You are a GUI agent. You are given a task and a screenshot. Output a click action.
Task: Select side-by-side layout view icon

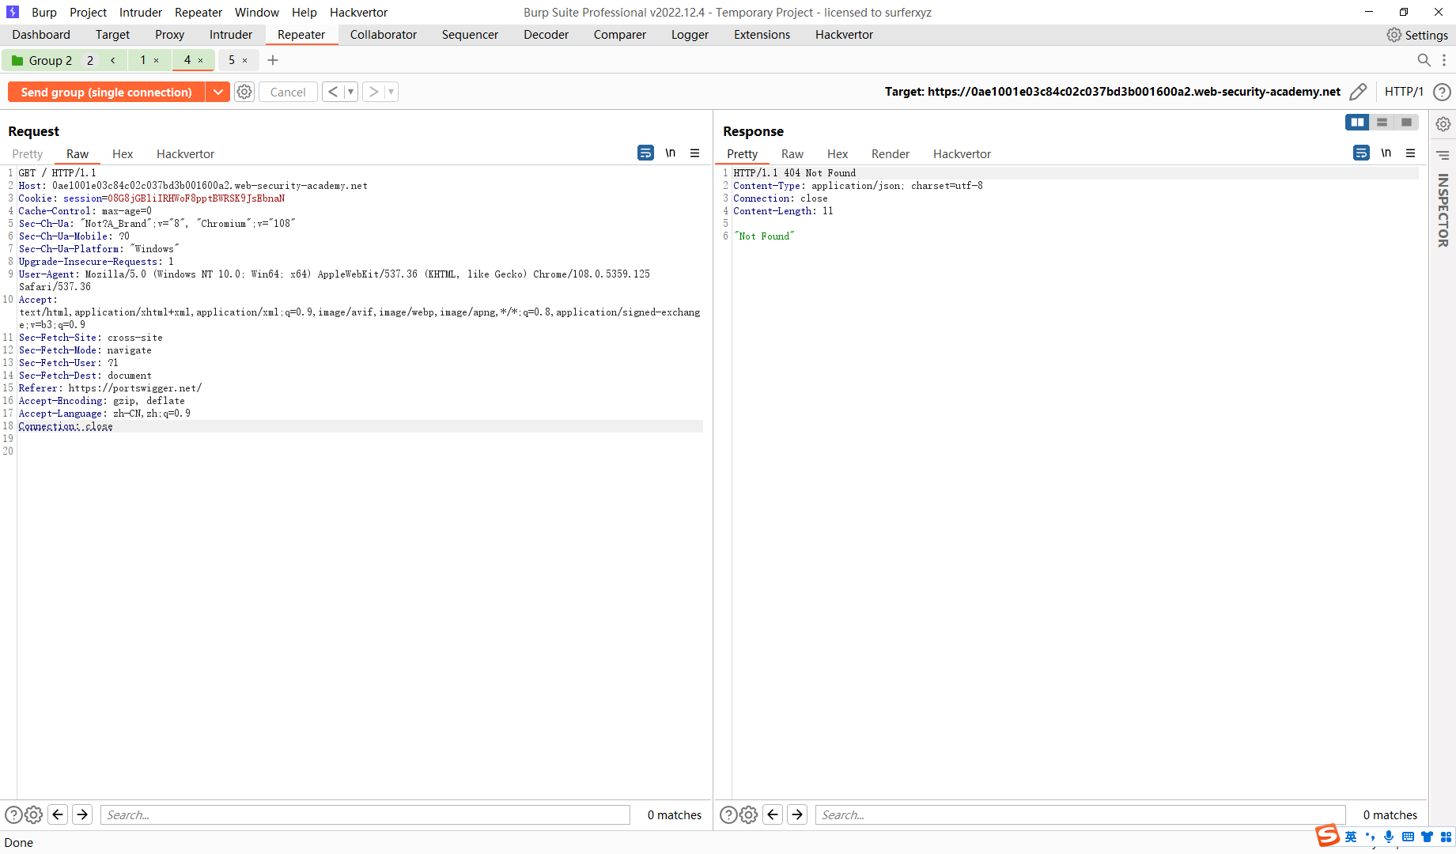1357,122
